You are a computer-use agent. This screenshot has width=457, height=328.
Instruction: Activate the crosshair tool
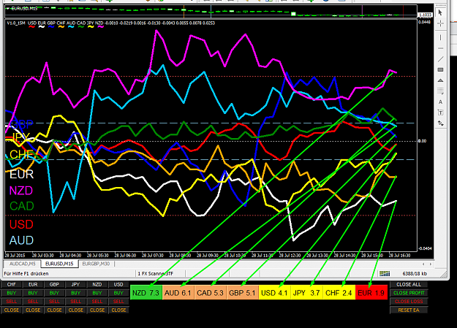click(440, 23)
